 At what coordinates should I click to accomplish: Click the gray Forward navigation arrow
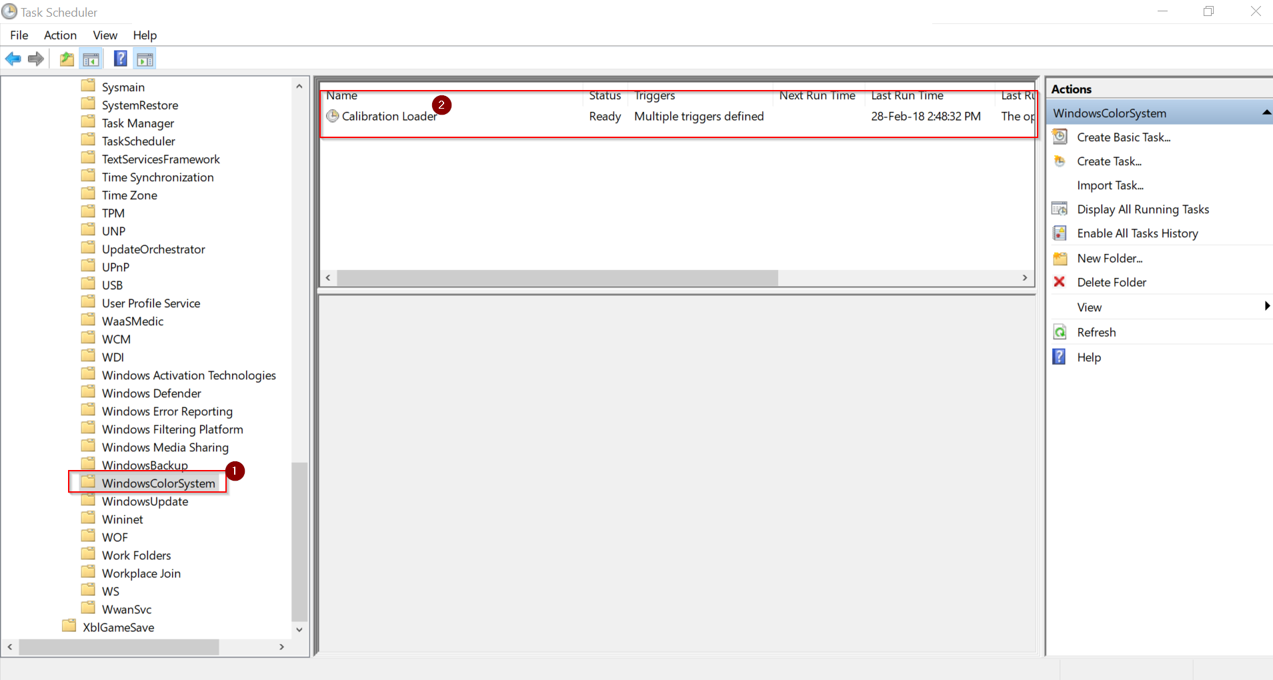(x=35, y=59)
